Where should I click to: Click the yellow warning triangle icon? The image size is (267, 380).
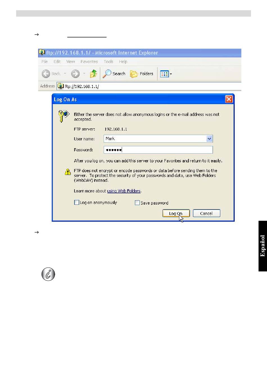coord(68,172)
